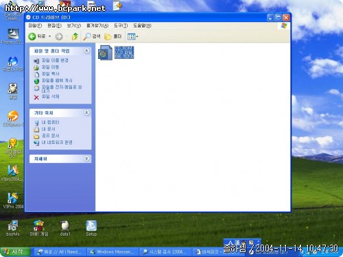Select the 마메! 게임 desktop shortcut
Image resolution: width=343 pixels, height=257 pixels.
click(39, 228)
